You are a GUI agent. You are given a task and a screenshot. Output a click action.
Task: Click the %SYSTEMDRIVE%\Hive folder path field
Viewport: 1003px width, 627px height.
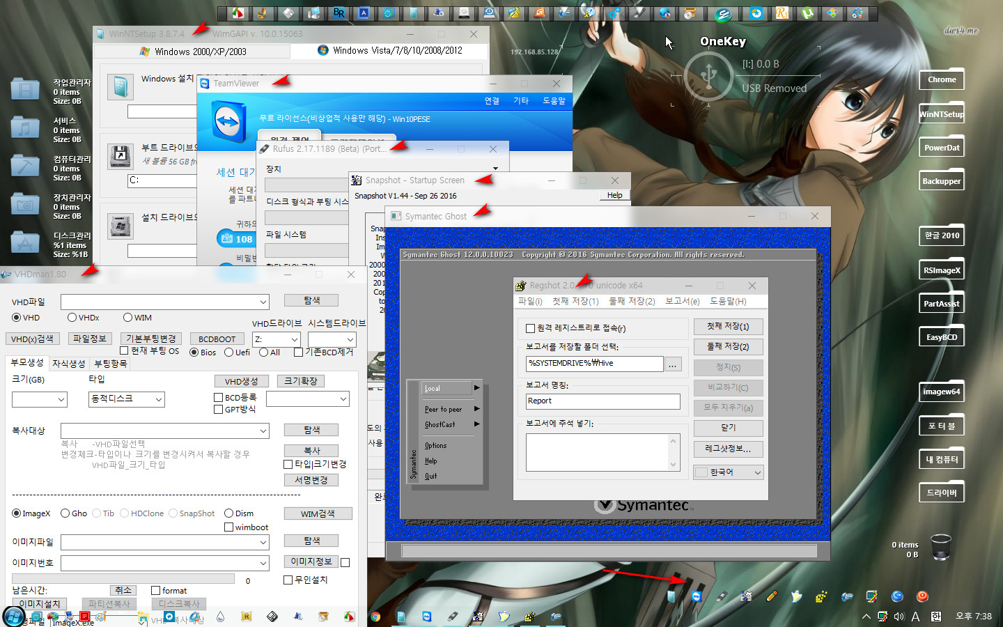click(594, 364)
